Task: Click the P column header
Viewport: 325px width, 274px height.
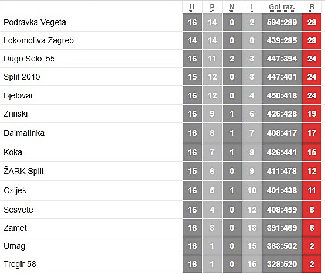Action: (x=212, y=8)
